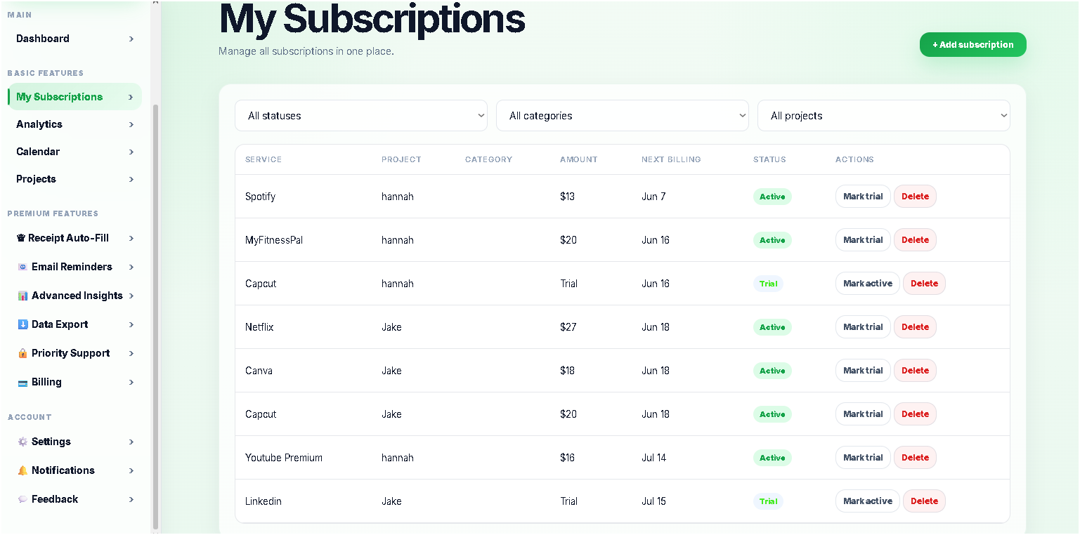Click the Billing credit card icon
The image size is (1080, 535).
point(22,383)
